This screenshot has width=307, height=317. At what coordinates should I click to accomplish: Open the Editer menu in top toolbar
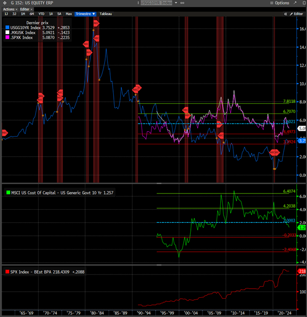tap(24, 9)
